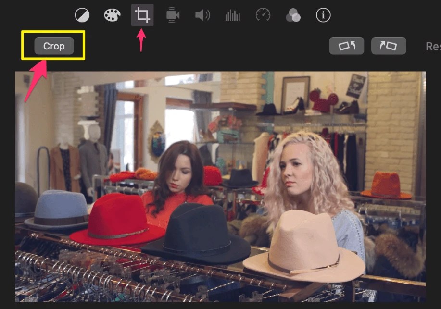Rotate the clip counterclockwise
This screenshot has width=441, height=309.
click(346, 46)
